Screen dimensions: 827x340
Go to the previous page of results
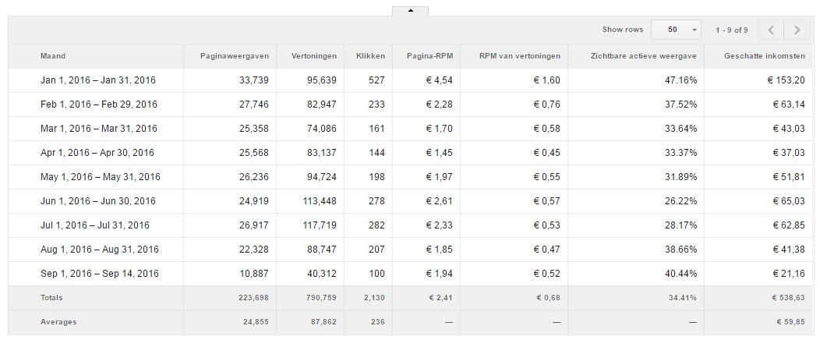point(771,30)
